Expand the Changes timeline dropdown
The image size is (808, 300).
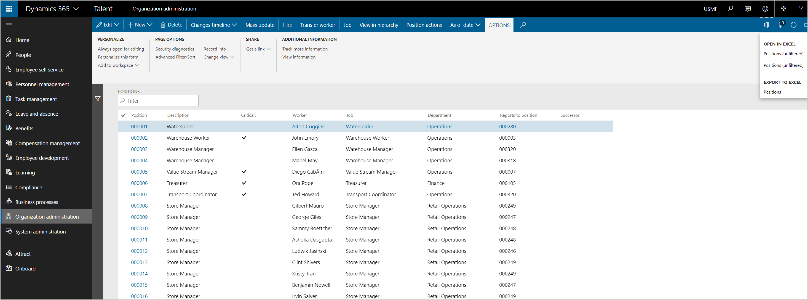[x=213, y=24]
